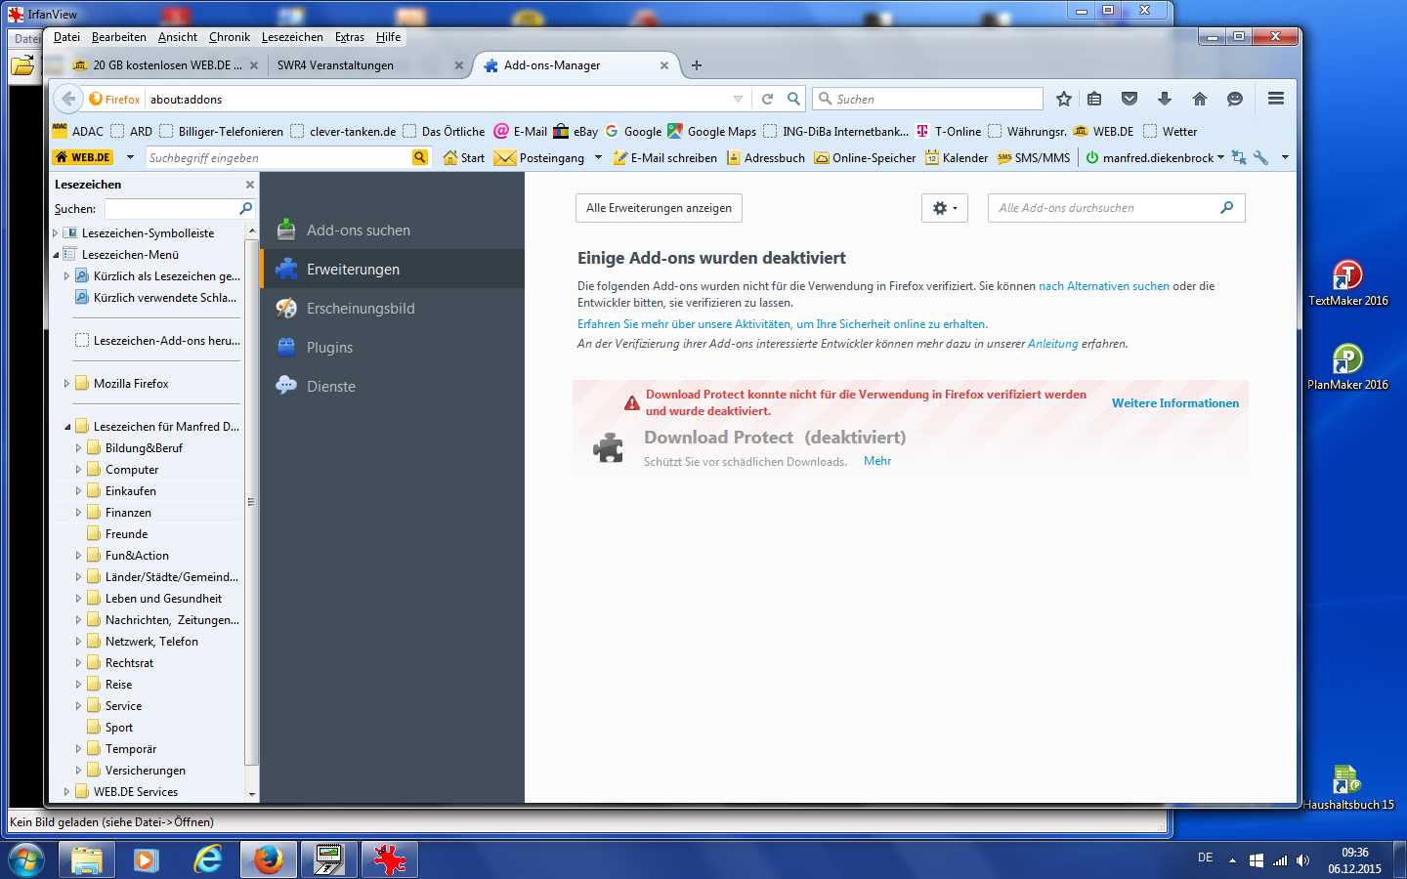
Task: Expand the Computer bookmarks folder
Action: click(x=78, y=470)
